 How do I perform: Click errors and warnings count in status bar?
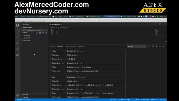(27, 100)
